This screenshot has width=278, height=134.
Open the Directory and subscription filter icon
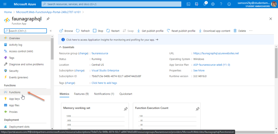click(x=197, y=4)
